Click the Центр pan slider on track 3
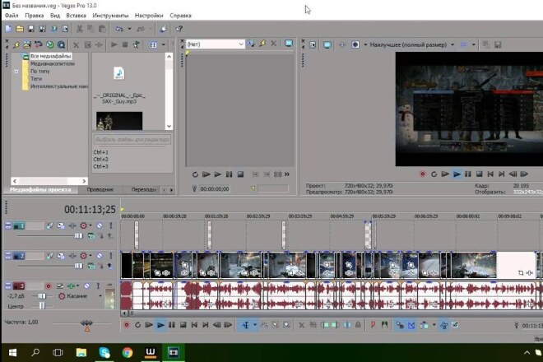Viewport: 543px width, 362px height. click(x=42, y=306)
